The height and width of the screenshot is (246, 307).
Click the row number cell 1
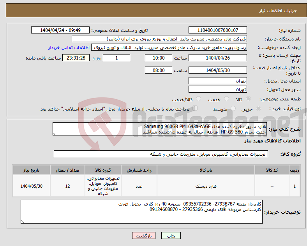click(295, 186)
